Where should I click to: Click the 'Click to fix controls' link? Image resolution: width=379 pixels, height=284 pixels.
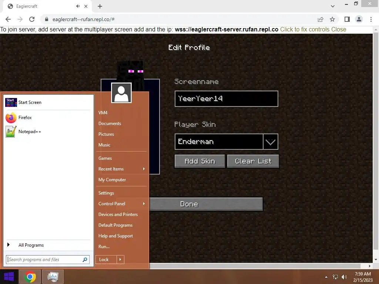[305, 30]
